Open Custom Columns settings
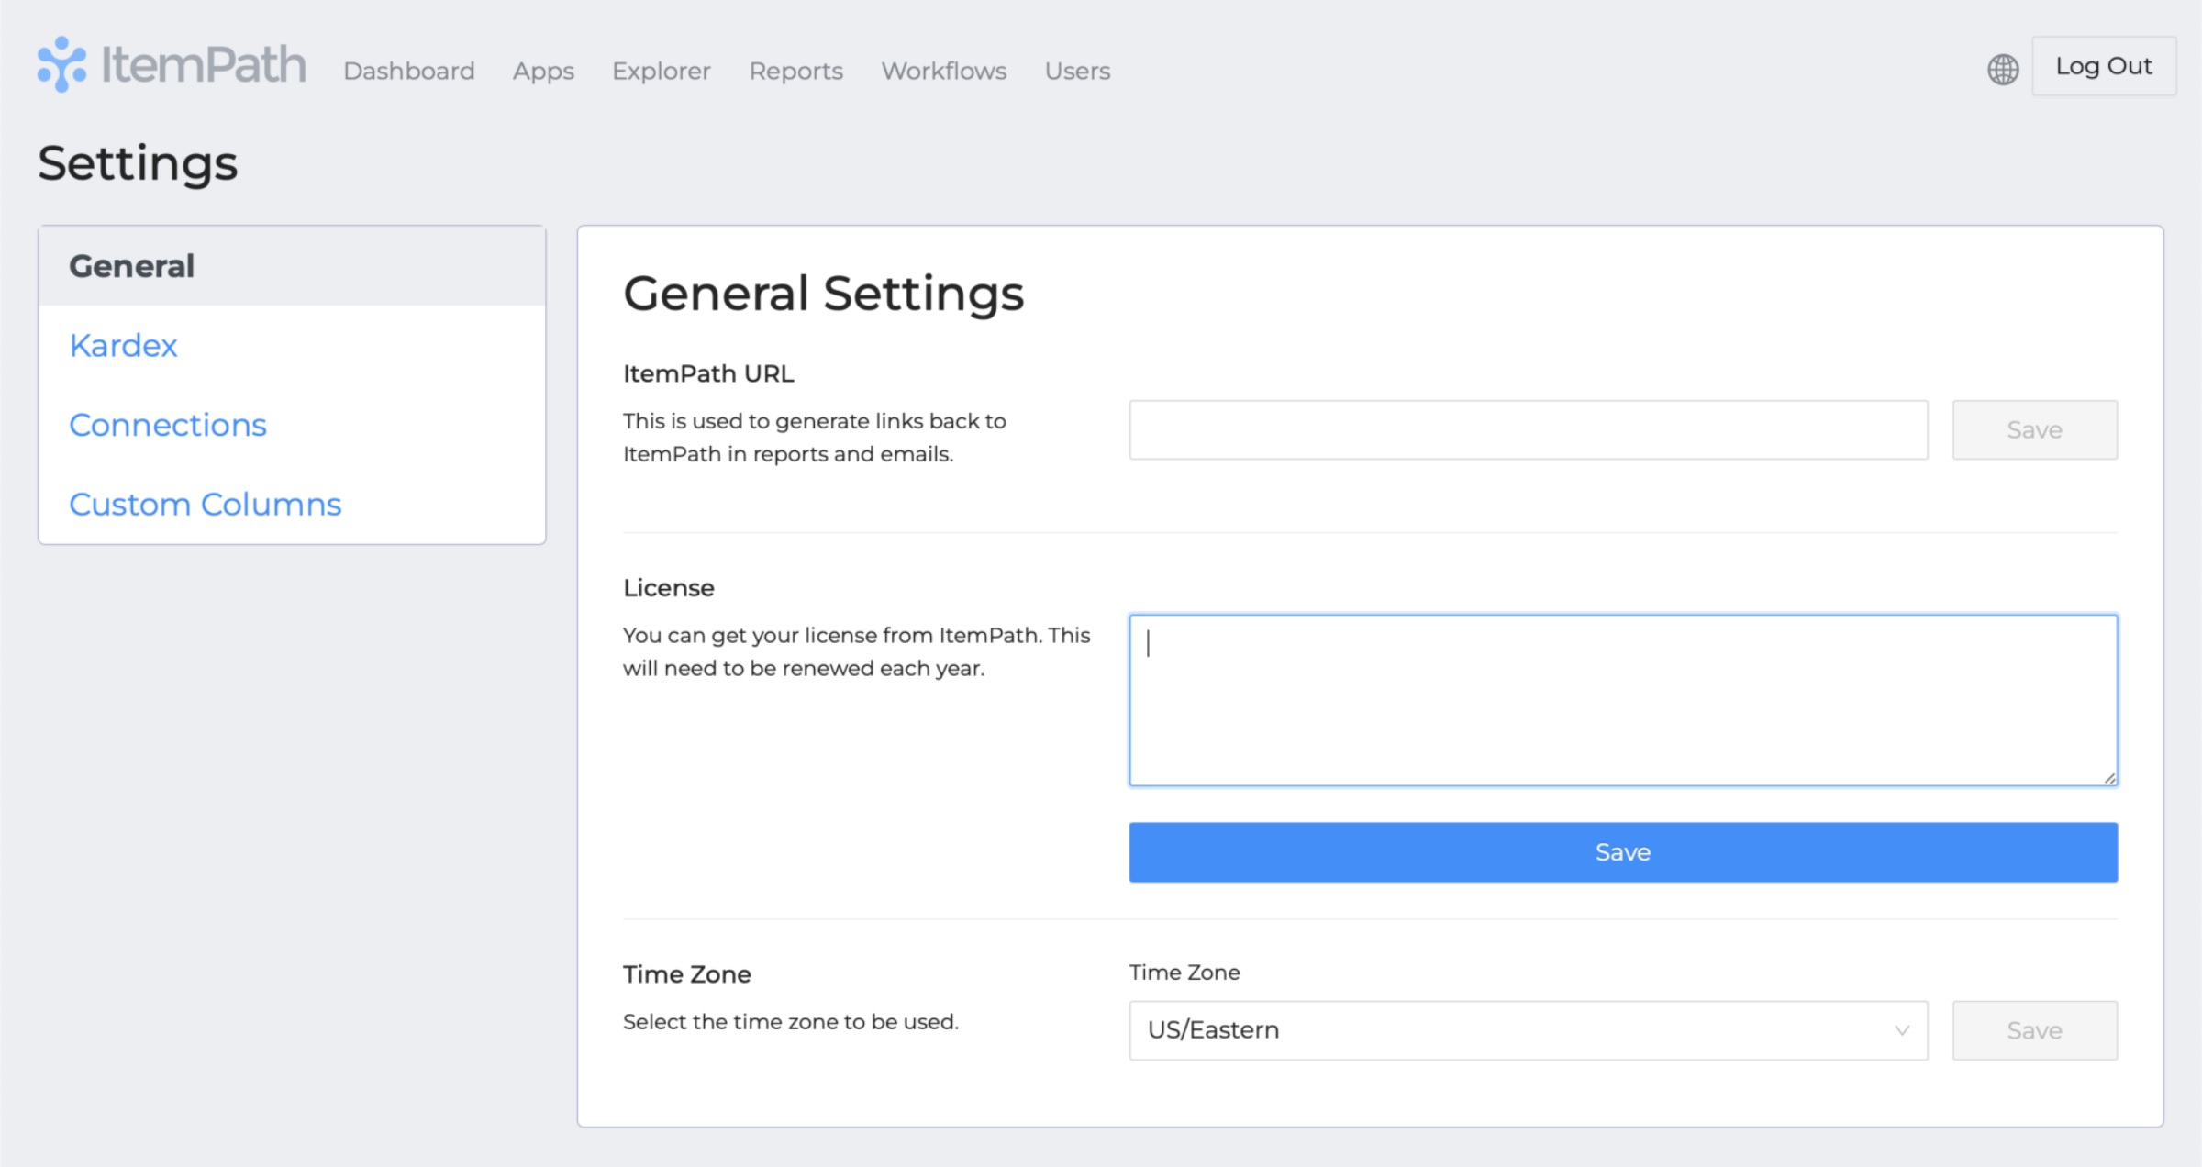The width and height of the screenshot is (2202, 1167). pyautogui.click(x=206, y=505)
